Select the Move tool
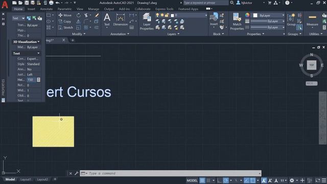The width and height of the screenshot is (327, 184). point(65,15)
